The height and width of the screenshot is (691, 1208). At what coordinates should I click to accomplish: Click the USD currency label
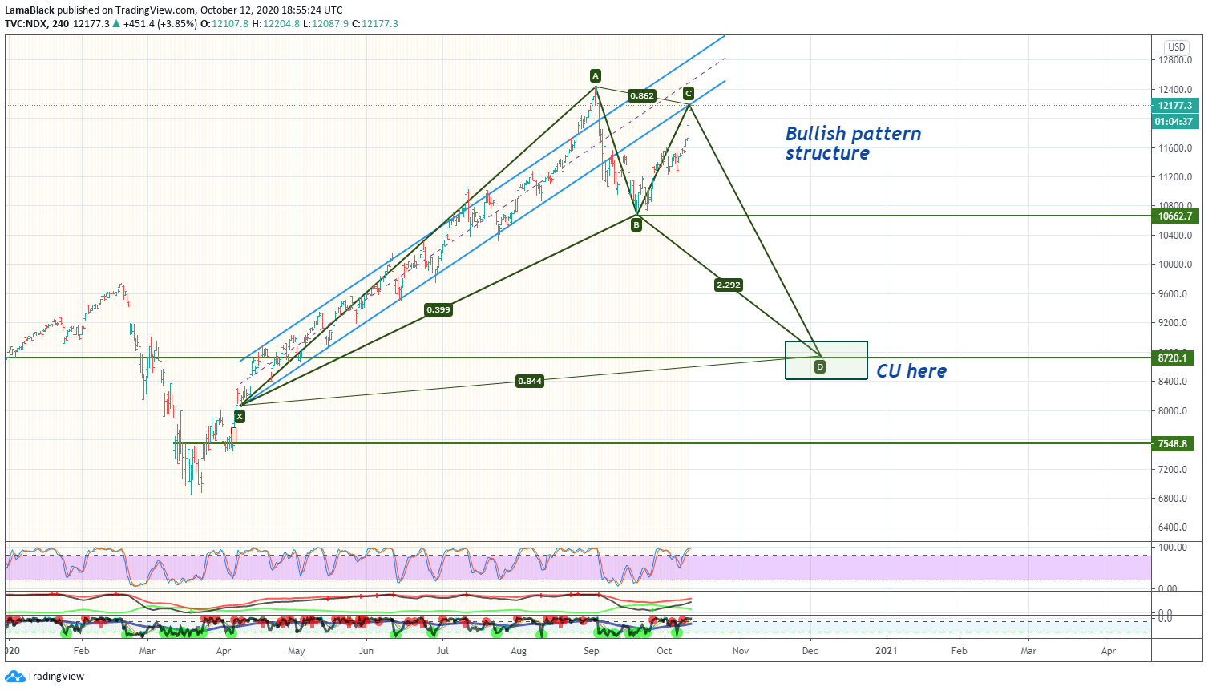1177,47
